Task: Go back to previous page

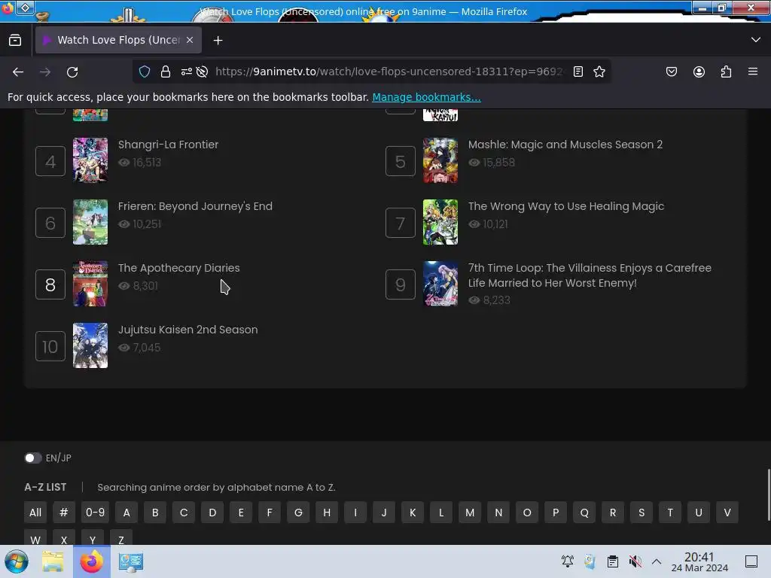Action: coord(18,71)
